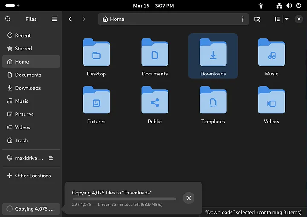This screenshot has height=217, width=307.
Task: Click the search icon in Files sidebar
Action: pos(8,19)
